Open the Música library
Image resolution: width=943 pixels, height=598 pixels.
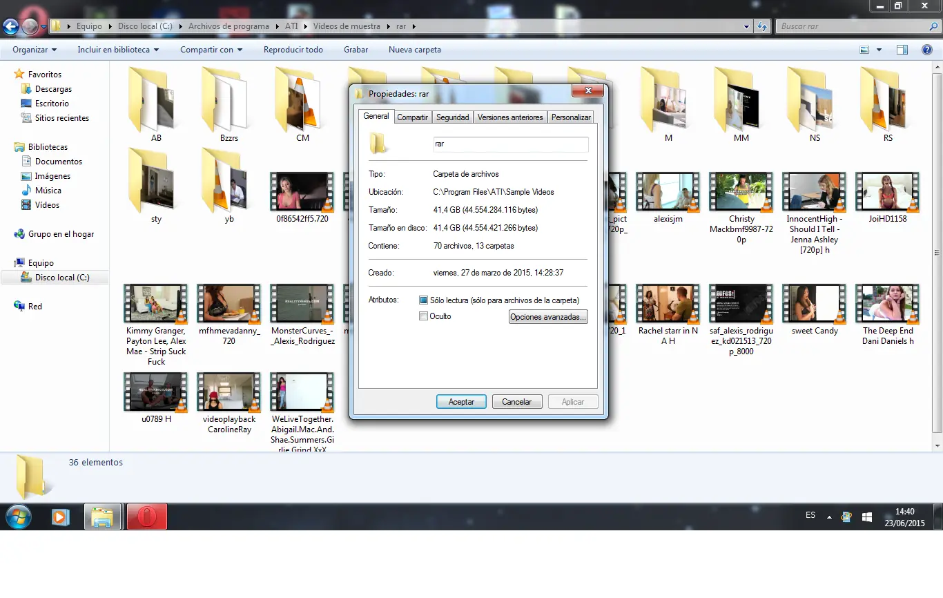(x=48, y=191)
